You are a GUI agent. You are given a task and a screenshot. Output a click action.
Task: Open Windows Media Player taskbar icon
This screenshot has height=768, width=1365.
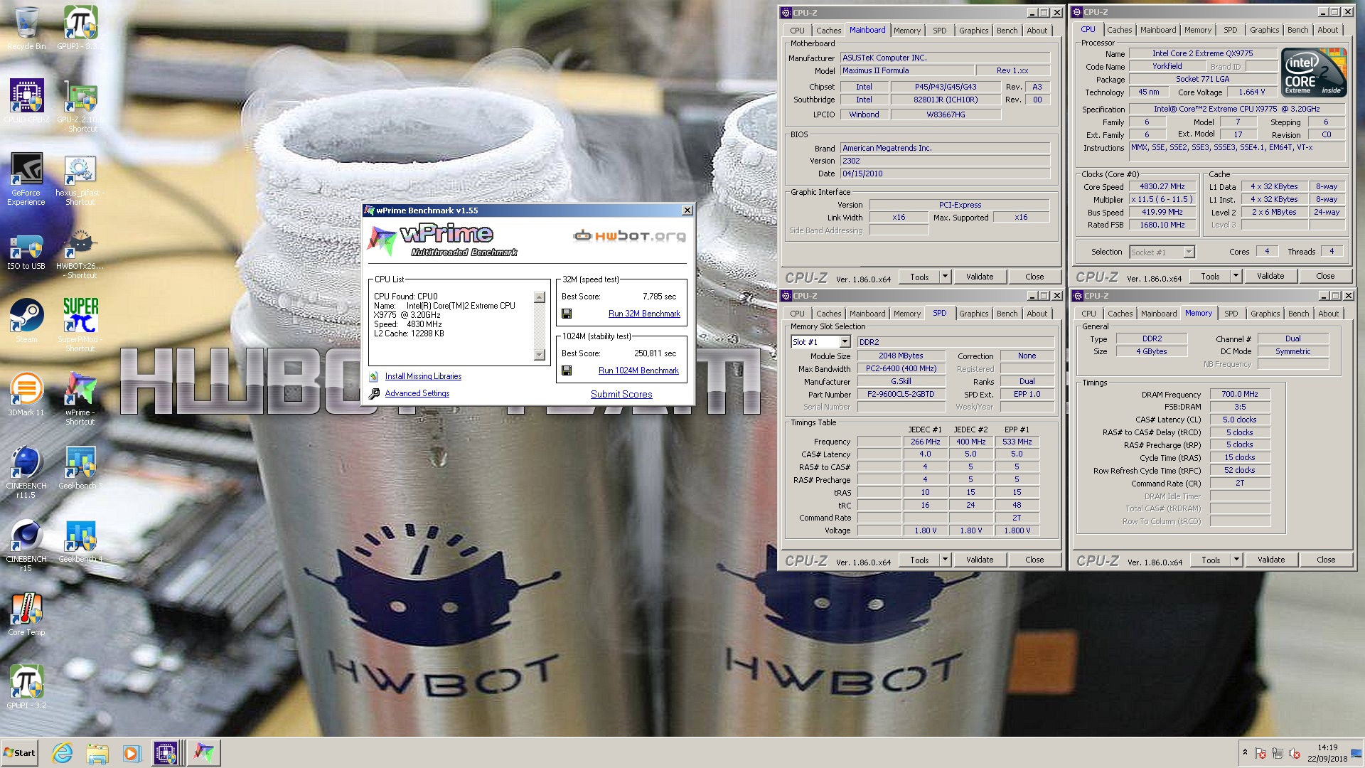pos(132,753)
